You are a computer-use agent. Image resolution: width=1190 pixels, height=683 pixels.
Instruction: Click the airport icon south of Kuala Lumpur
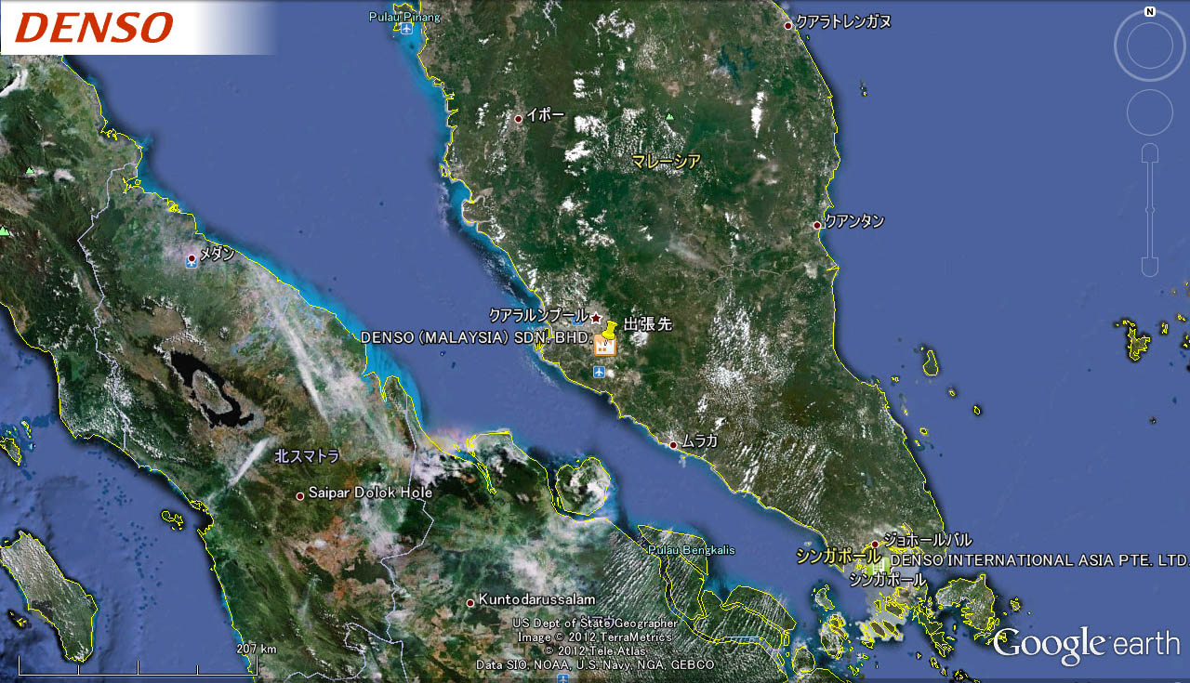[x=599, y=372]
